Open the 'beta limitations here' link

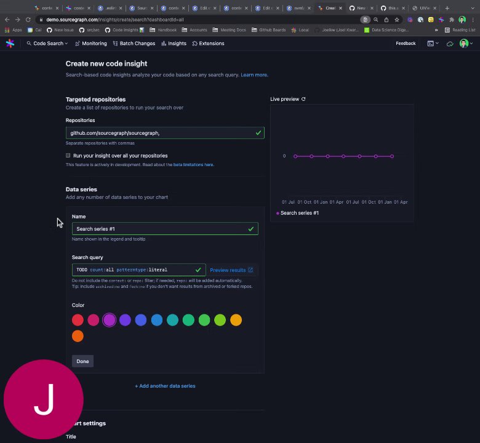[193, 165]
